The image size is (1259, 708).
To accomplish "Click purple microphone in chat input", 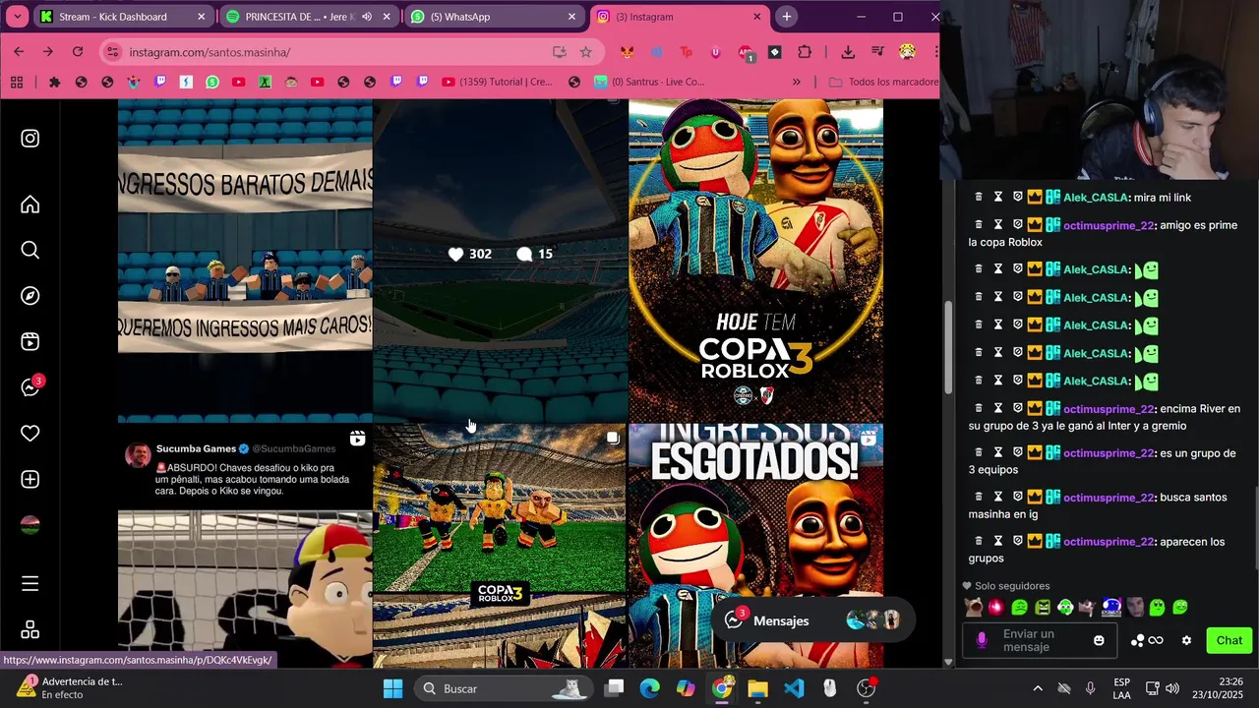I will point(981,640).
